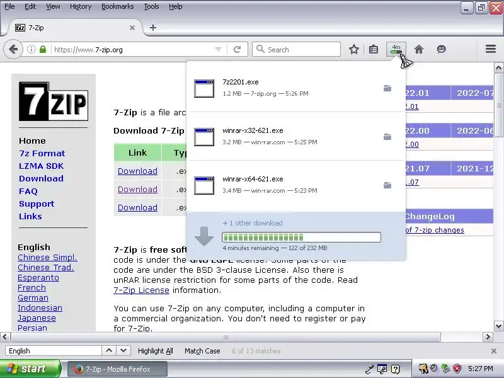Bookmark this page with the star icon
Screen dimensions: 504x378
coord(354,50)
